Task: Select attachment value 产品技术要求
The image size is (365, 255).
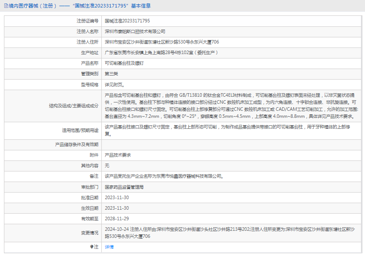Action: tap(118, 155)
